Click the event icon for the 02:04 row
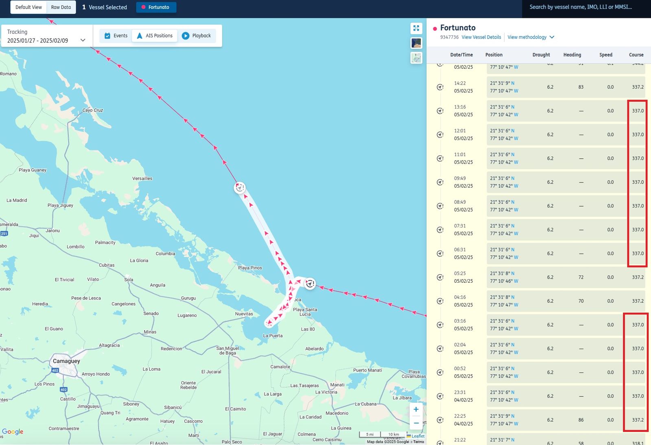 (x=440, y=349)
